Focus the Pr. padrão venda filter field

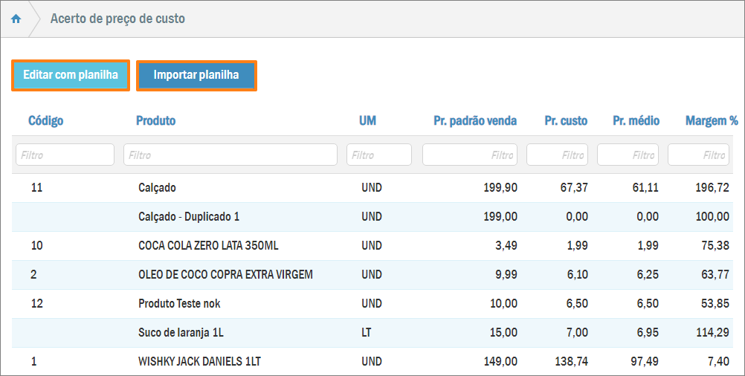click(x=470, y=155)
